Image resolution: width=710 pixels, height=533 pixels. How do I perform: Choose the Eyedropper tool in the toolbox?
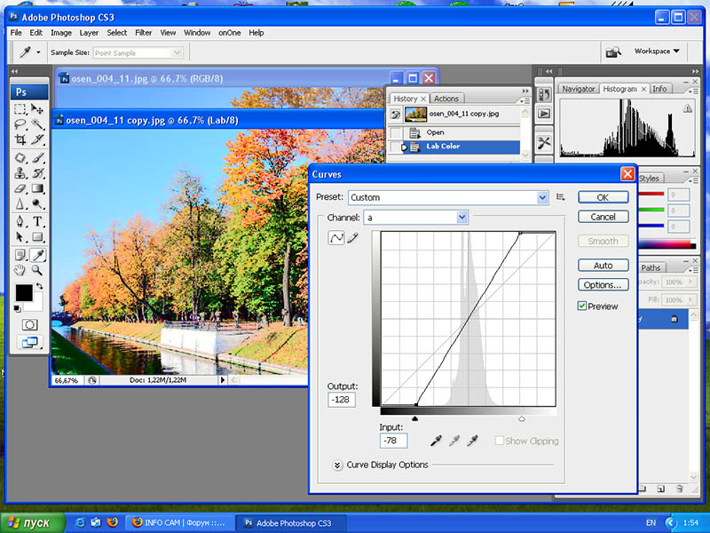37,256
